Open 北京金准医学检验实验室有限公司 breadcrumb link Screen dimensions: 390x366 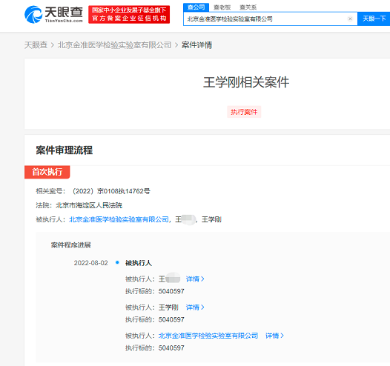tap(115, 45)
